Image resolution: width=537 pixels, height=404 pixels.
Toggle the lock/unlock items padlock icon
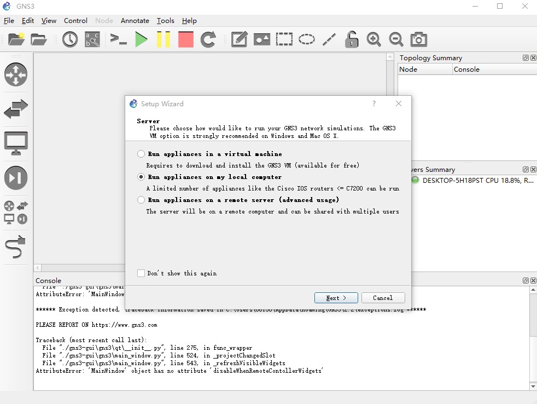tap(352, 39)
